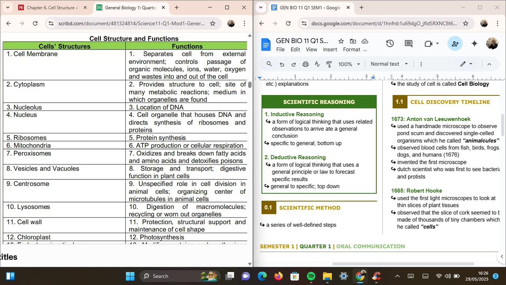Viewport: 506px width, 285px height.
Task: Open the Google Docs home icon
Action: coord(266,44)
